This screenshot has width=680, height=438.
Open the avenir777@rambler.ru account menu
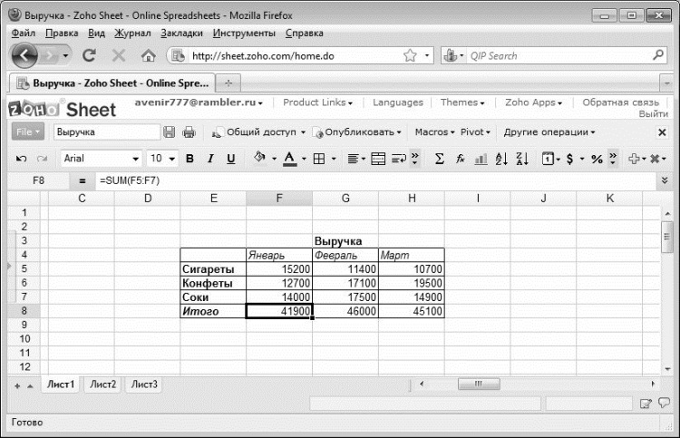coord(199,102)
